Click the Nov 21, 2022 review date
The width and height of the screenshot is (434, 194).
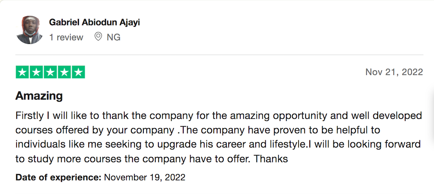(x=394, y=72)
